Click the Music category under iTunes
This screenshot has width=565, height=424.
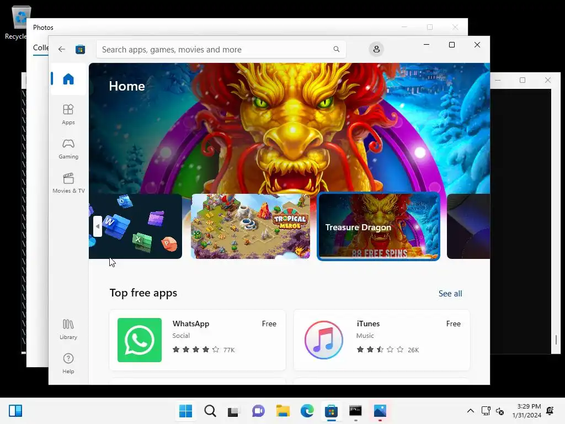[365, 336]
